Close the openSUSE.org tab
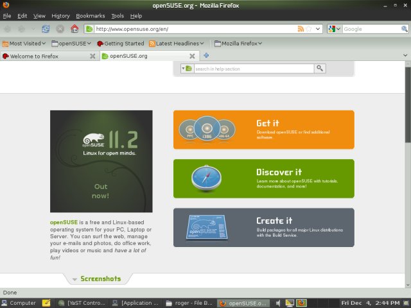This screenshot has height=308, width=411. 192,56
